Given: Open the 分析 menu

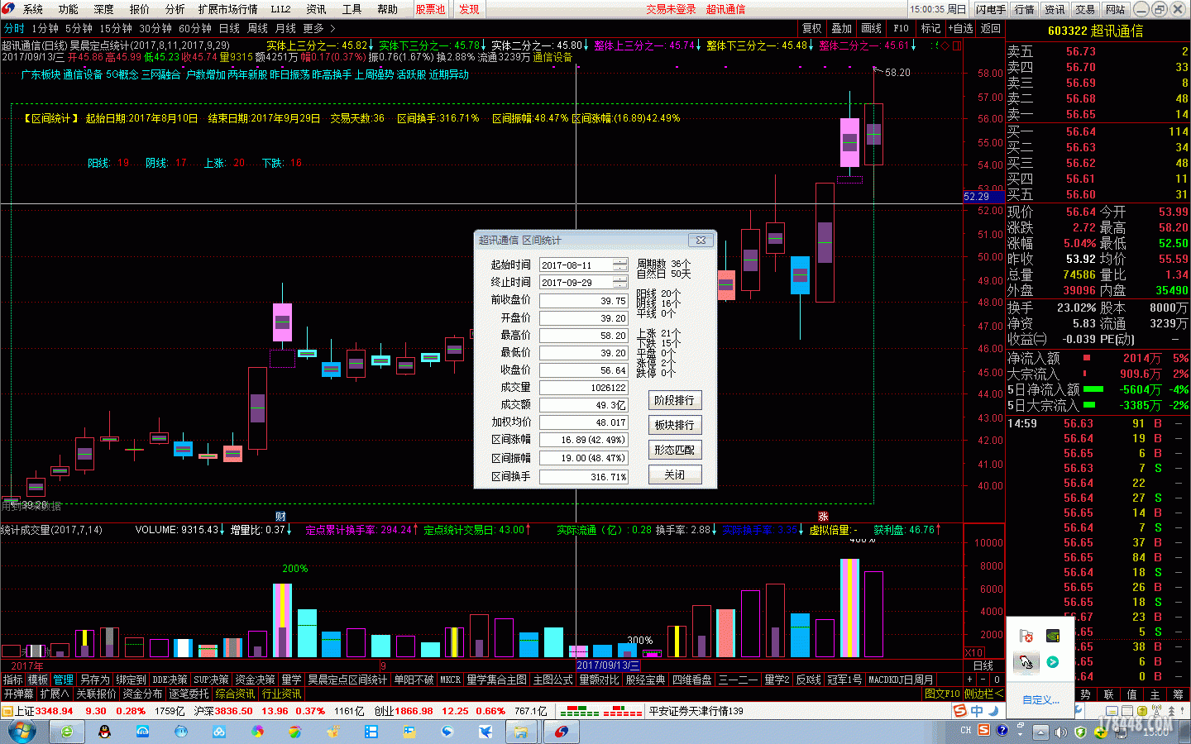Looking at the screenshot, I should pyautogui.click(x=175, y=9).
